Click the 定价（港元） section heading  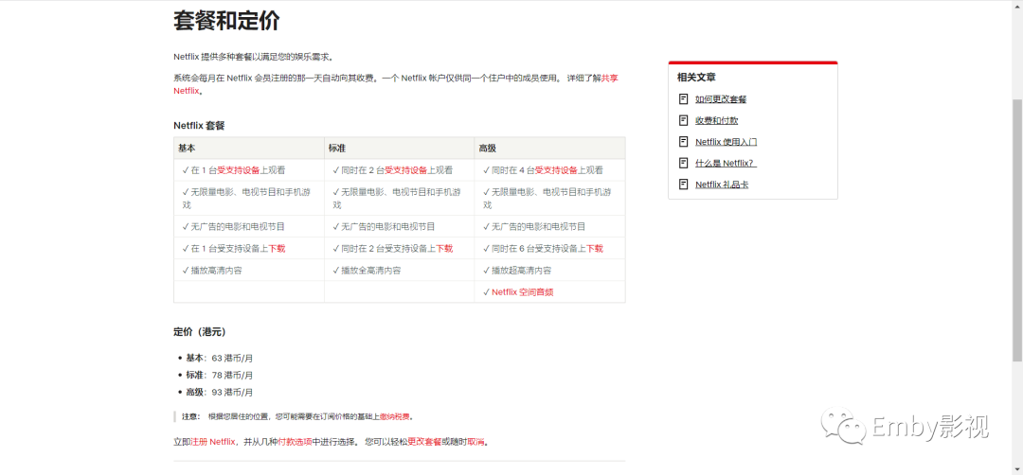coord(200,332)
